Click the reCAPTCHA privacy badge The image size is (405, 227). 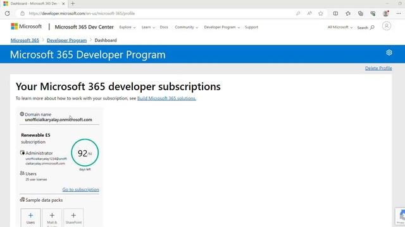coord(400,216)
